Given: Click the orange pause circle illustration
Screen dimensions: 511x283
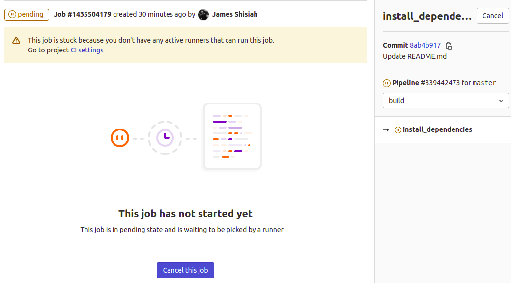Looking at the screenshot, I should (x=120, y=138).
